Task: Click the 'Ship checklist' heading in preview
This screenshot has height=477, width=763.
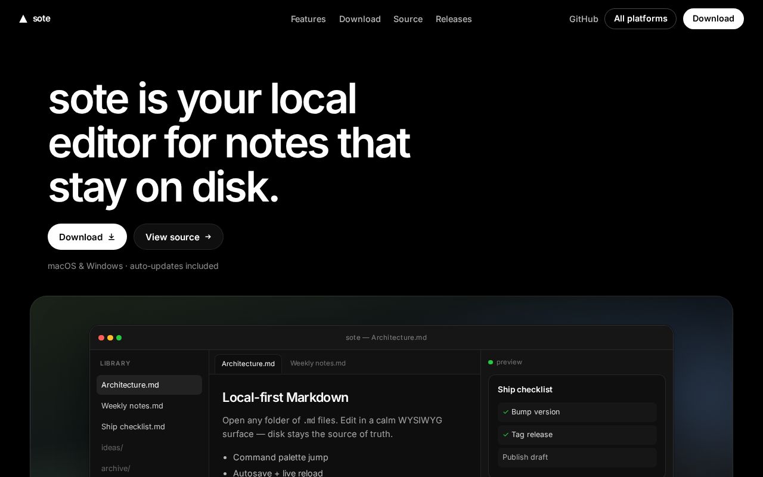Action: tap(525, 389)
